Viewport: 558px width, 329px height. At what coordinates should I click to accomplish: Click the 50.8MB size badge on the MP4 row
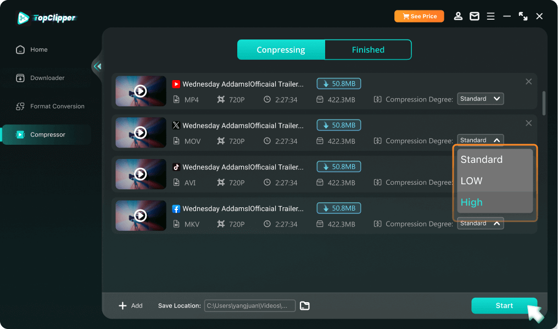(339, 83)
